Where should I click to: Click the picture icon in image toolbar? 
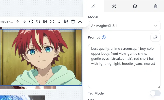45,21
